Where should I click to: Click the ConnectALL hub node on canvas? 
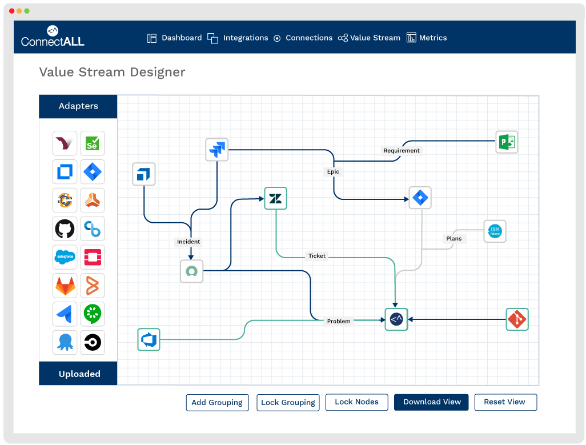[396, 319]
